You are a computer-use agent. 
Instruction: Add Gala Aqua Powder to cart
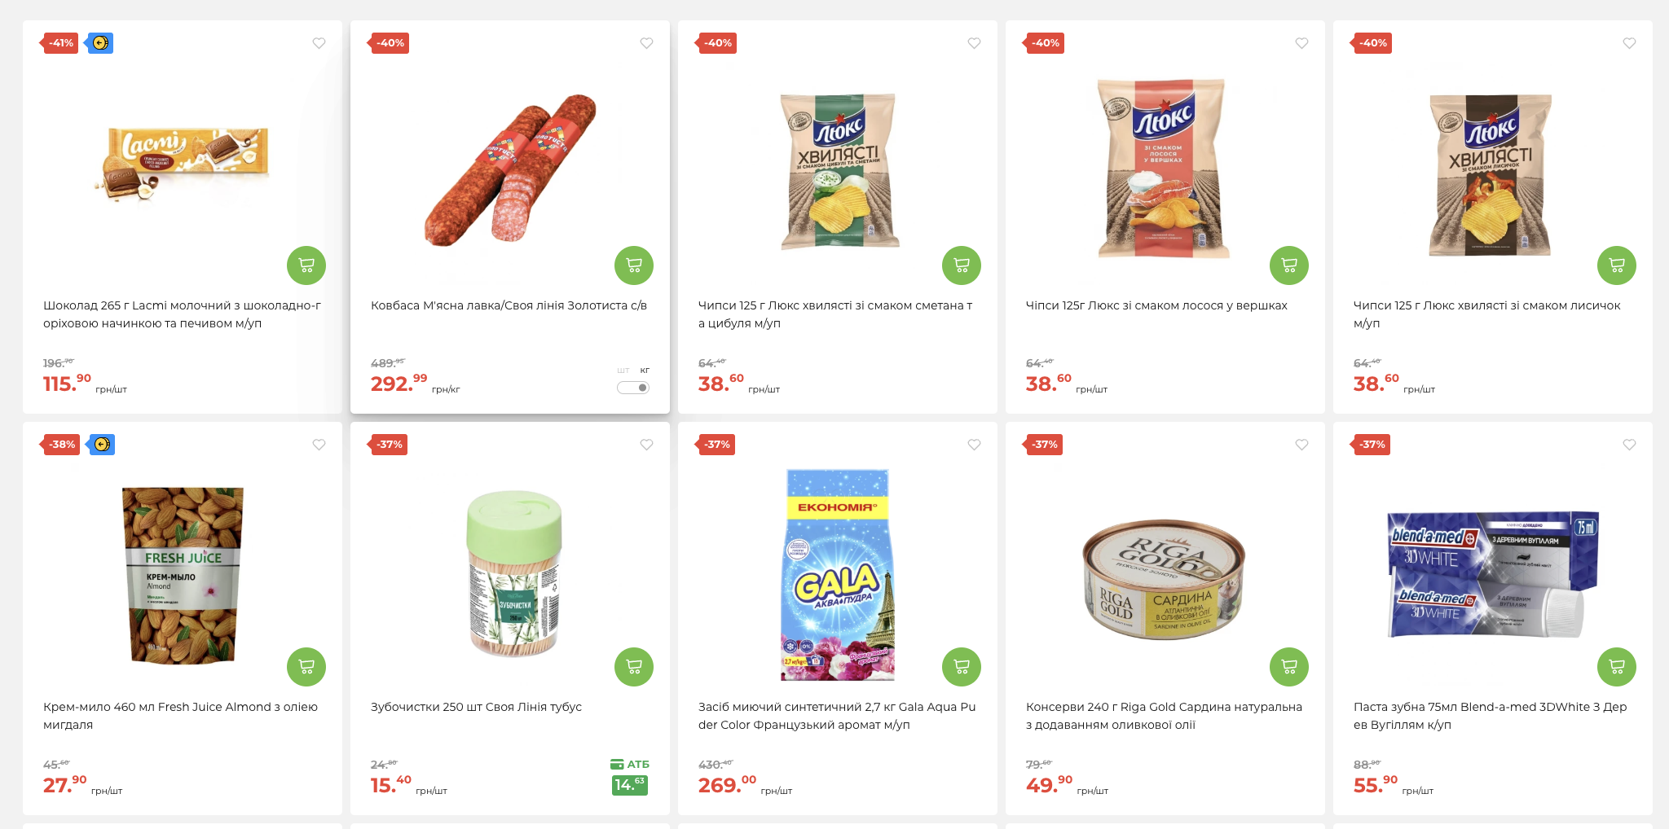(962, 667)
